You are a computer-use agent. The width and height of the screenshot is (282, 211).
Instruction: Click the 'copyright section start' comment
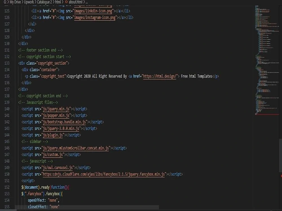[45, 57]
